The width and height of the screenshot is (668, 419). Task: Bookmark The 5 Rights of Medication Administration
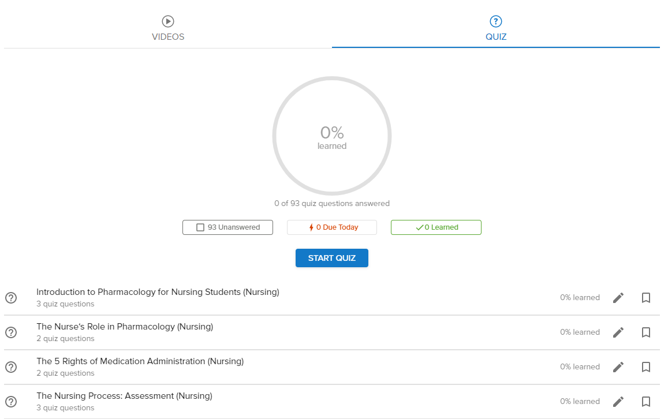pos(646,367)
